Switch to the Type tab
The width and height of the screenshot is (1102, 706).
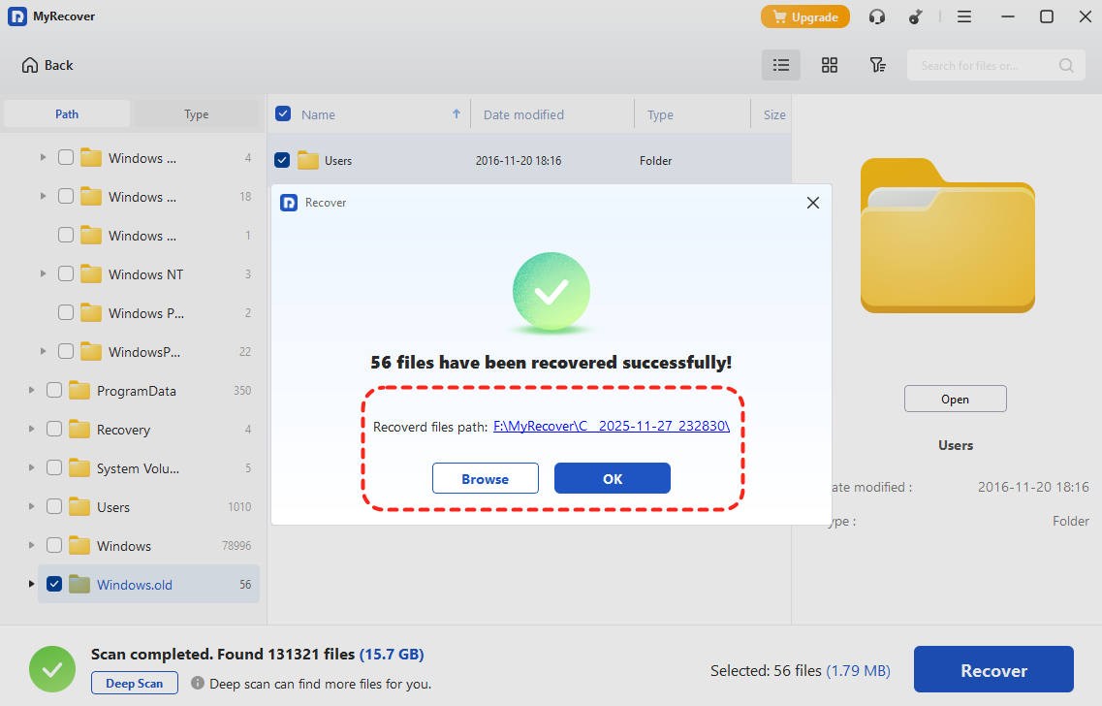(x=196, y=114)
